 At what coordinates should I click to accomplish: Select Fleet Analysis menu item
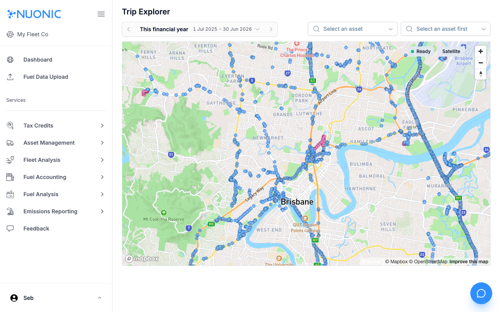[x=56, y=160]
